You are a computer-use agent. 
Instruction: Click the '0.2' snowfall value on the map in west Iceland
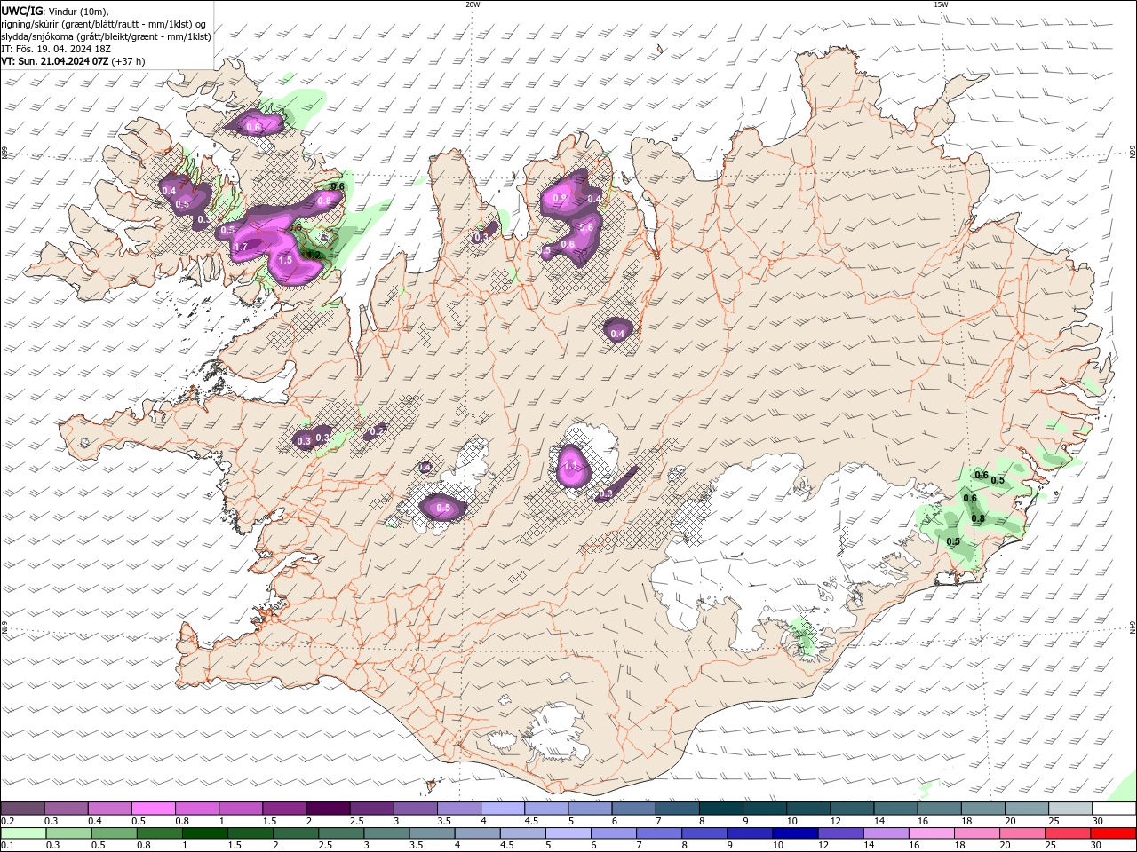click(x=377, y=431)
